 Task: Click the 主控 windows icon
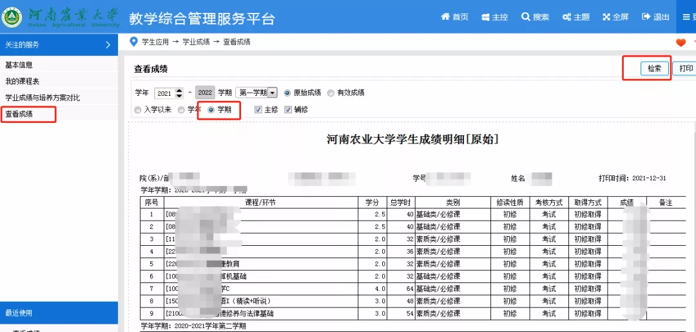pyautogui.click(x=485, y=17)
